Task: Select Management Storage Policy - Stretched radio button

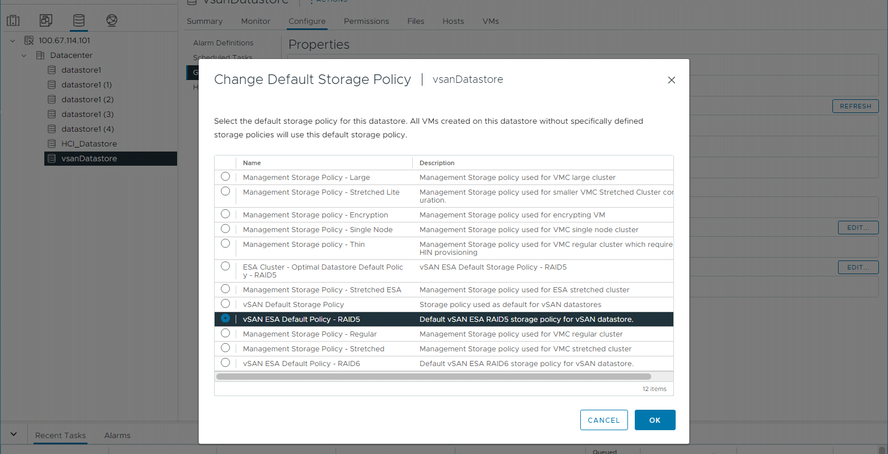Action: tap(225, 348)
